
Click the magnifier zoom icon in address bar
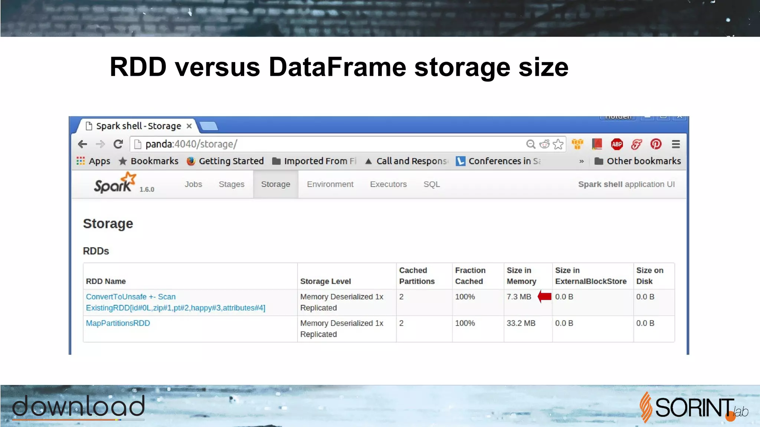pos(531,144)
